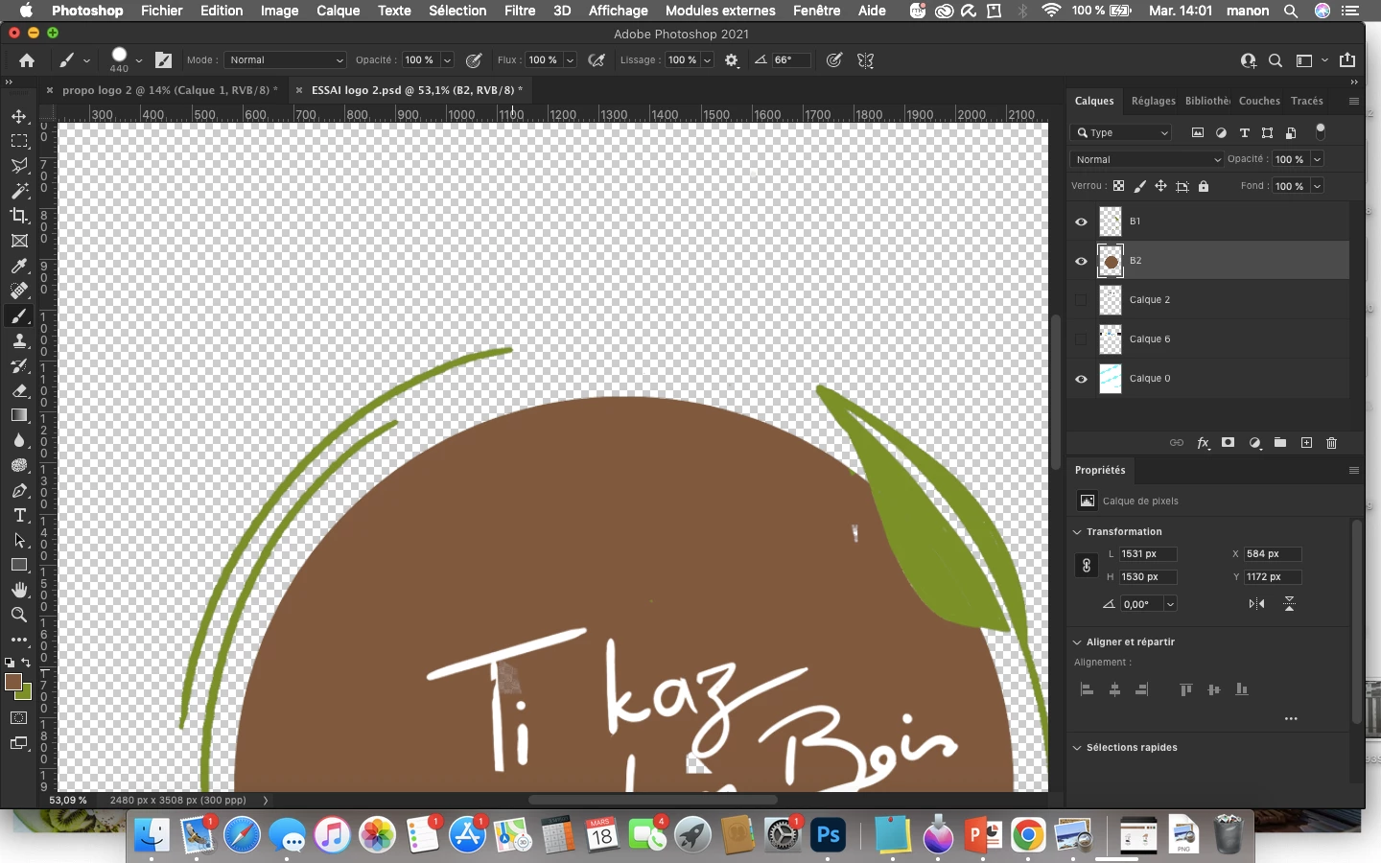Open the Filtre menu
The height and width of the screenshot is (863, 1381).
[520, 11]
